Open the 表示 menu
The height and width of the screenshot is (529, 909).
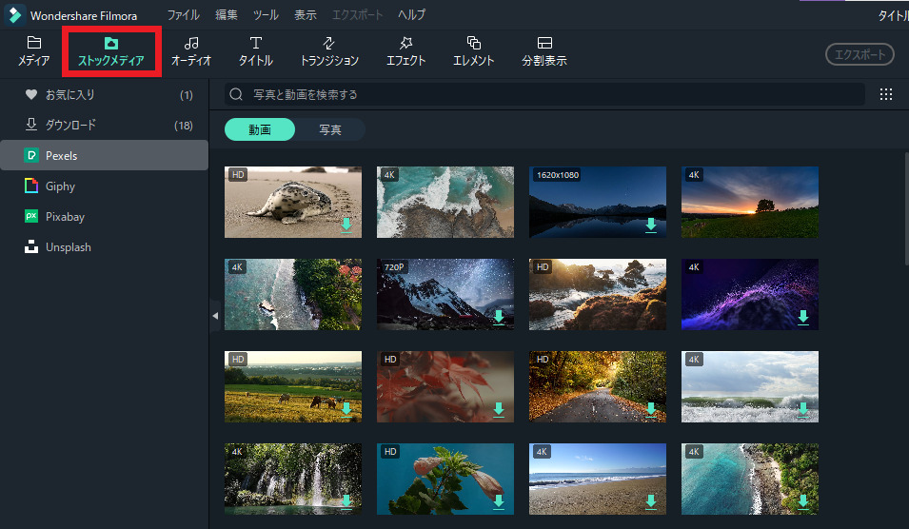[306, 15]
